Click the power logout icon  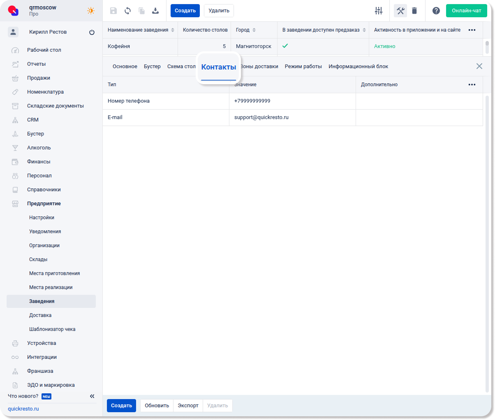pyautogui.click(x=92, y=32)
